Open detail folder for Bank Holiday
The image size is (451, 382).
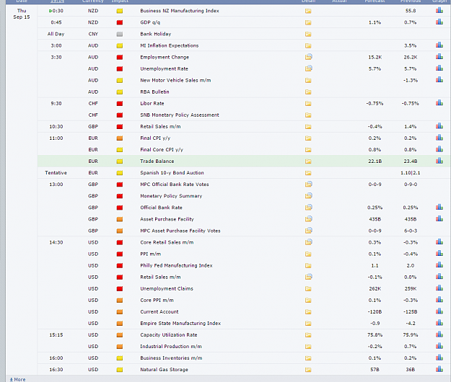[x=308, y=34]
